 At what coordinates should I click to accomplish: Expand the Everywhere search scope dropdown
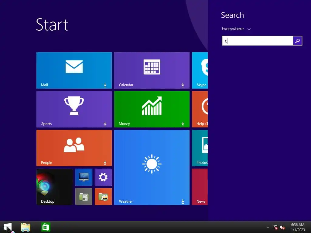236,29
